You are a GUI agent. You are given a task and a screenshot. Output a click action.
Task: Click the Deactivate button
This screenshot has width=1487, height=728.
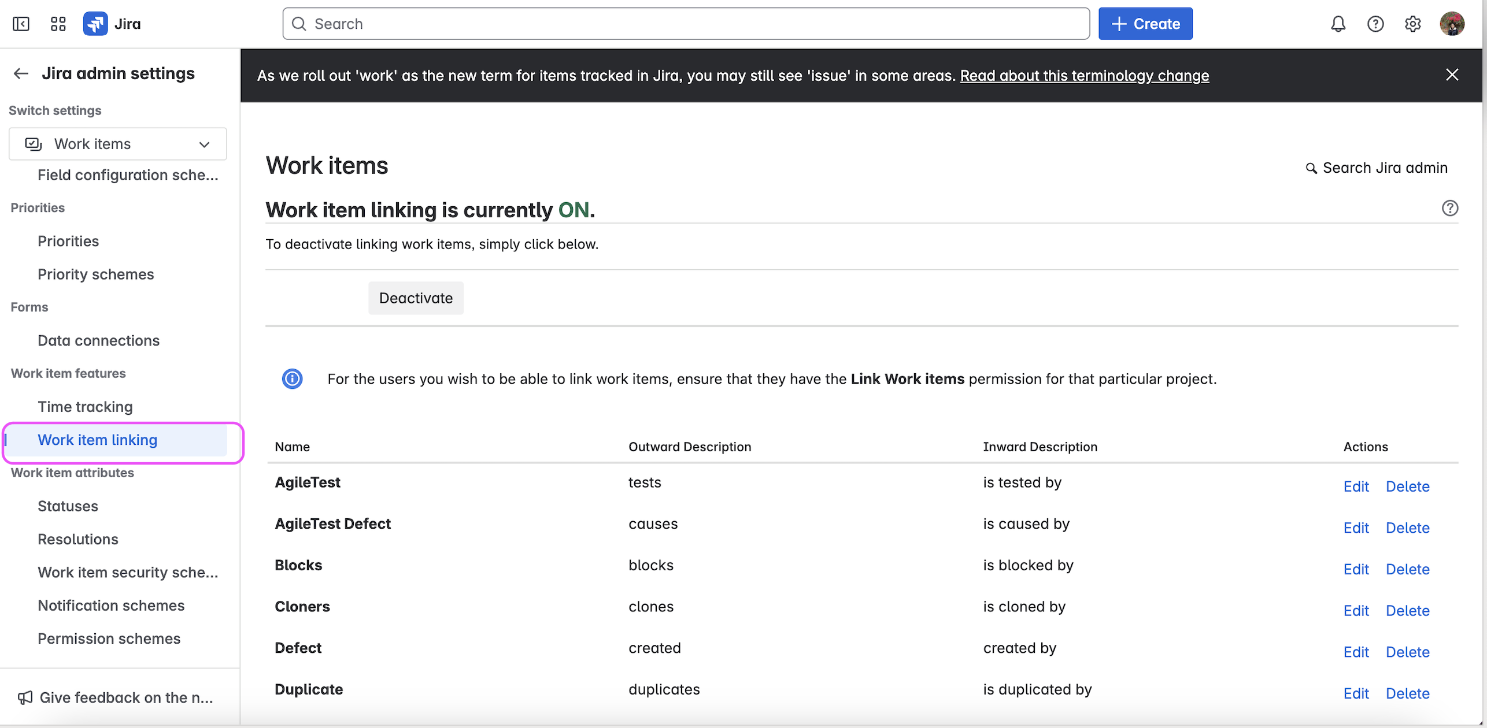click(416, 298)
